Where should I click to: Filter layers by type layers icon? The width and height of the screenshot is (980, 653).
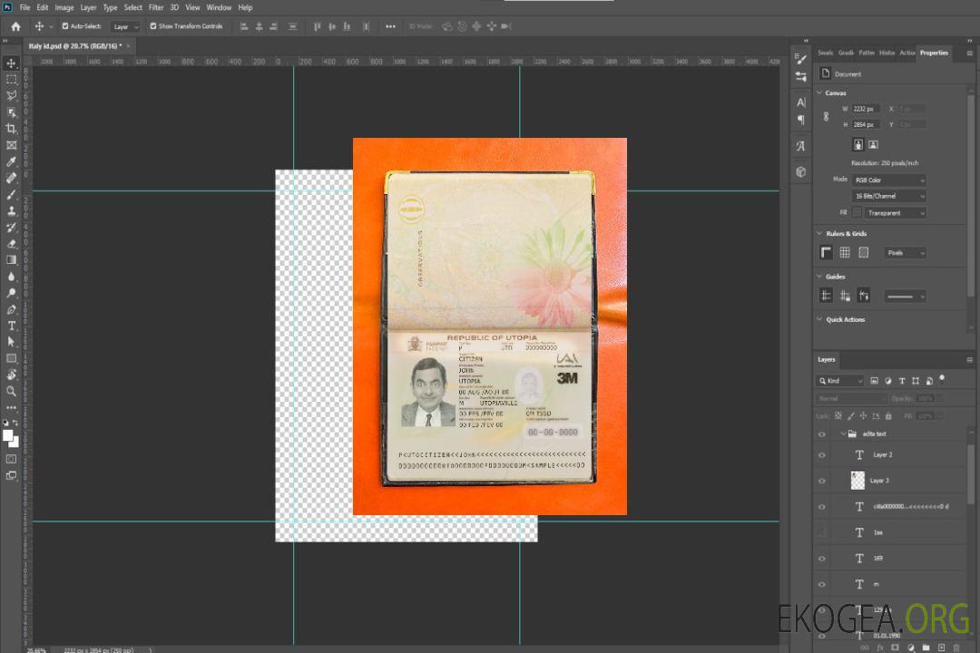pos(902,381)
